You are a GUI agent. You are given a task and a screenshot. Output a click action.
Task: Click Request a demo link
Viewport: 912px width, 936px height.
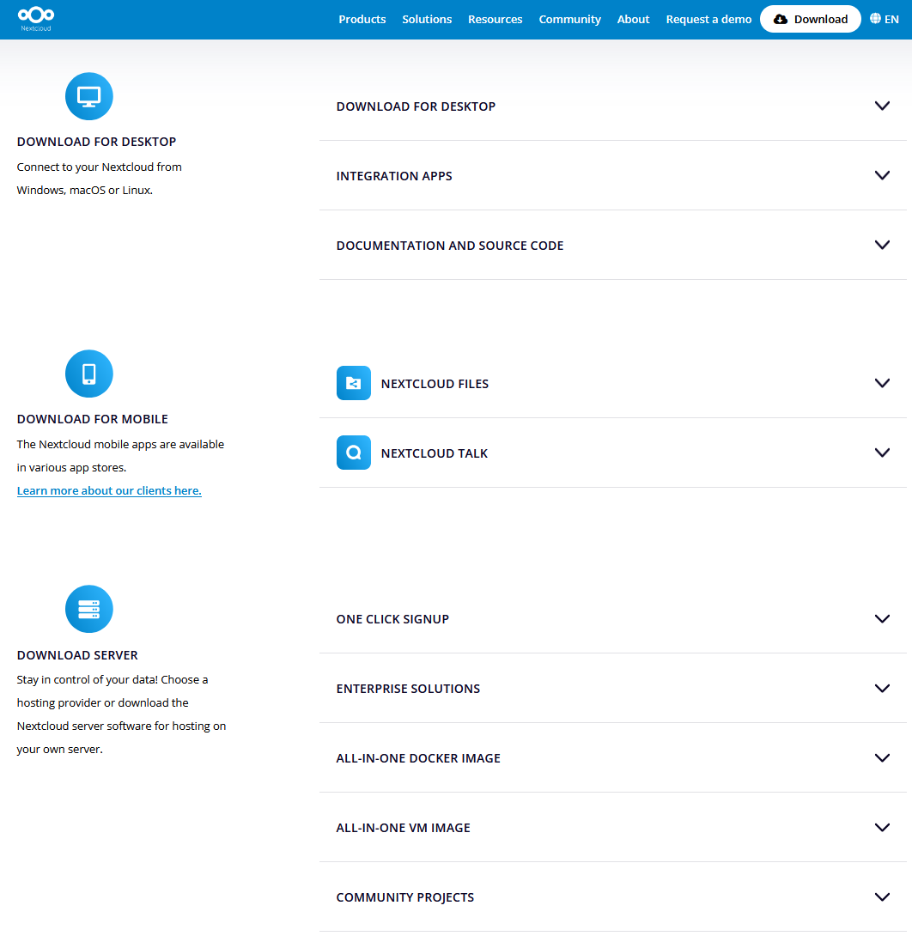click(708, 19)
